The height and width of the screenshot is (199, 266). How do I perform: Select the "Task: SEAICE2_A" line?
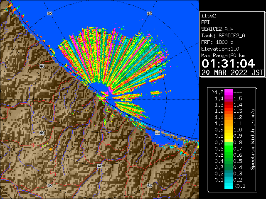[223, 36]
